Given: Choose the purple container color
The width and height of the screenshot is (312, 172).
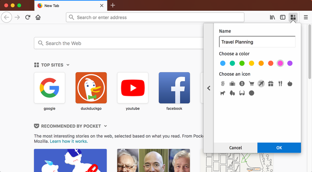Looking at the screenshot, I should 290,63.
